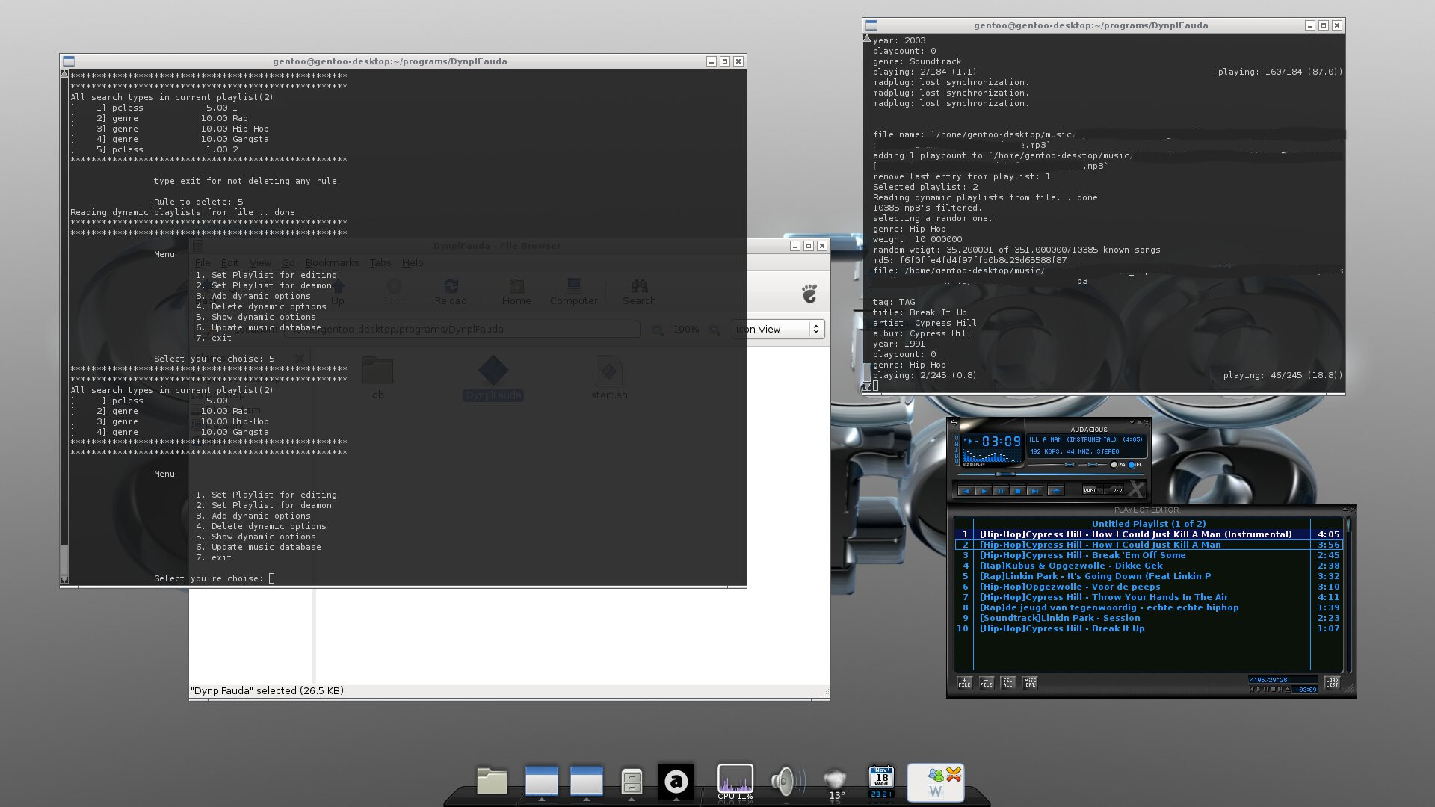Open the file cabinet icon in dock
Viewport: 1435px width, 807px height.
pyautogui.click(x=632, y=782)
